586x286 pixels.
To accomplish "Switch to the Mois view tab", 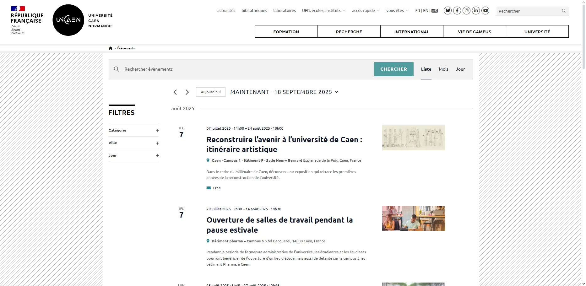I will pyautogui.click(x=443, y=69).
